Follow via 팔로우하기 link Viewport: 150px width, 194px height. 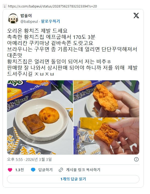50,21
